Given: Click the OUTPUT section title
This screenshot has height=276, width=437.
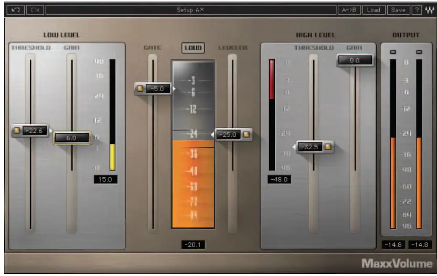Looking at the screenshot, I should [406, 35].
